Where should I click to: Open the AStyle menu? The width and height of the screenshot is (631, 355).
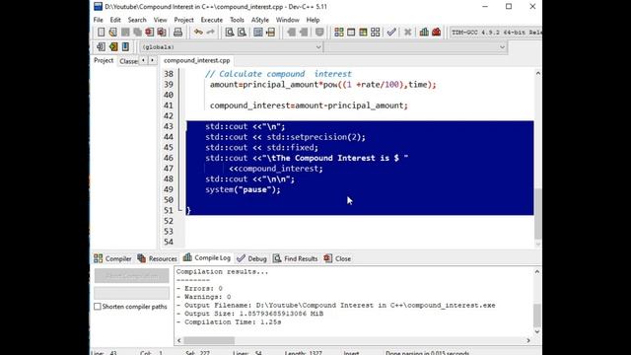coord(260,20)
